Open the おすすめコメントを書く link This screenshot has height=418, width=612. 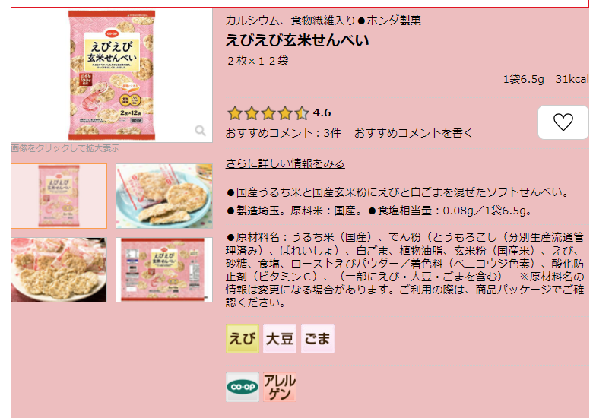tap(414, 133)
